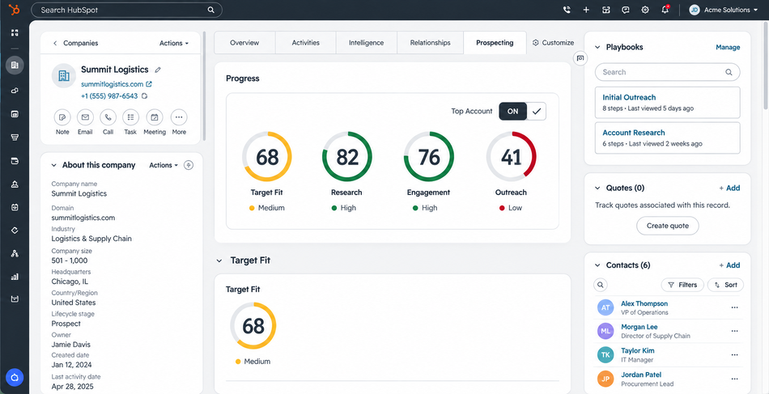Click the Outreach 41 progress ring

coord(511,157)
